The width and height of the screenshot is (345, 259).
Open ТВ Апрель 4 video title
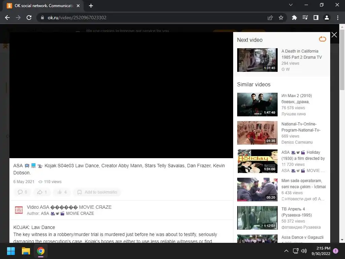tap(296, 212)
